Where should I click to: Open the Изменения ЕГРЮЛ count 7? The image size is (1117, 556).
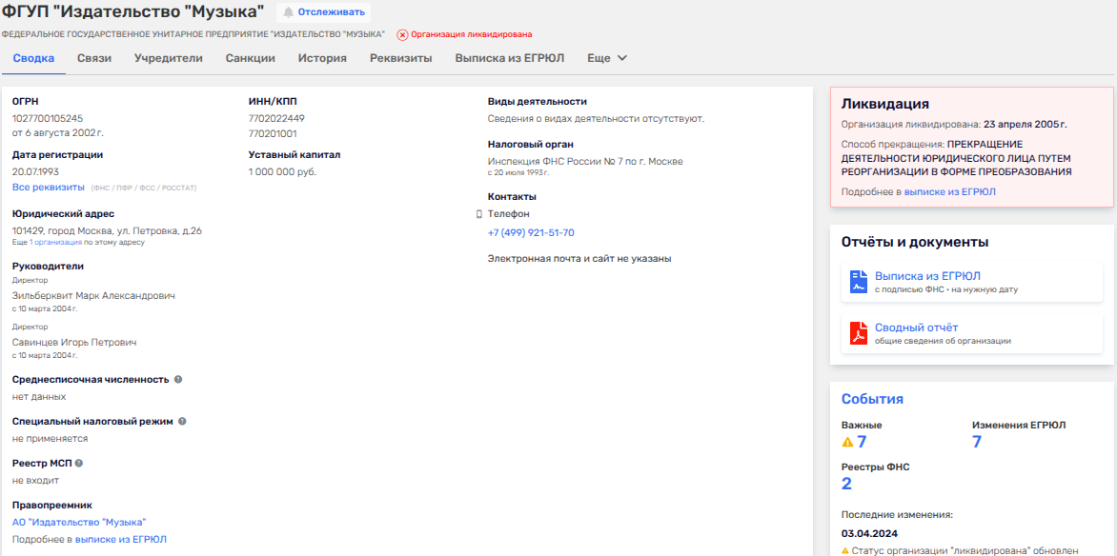(x=976, y=442)
